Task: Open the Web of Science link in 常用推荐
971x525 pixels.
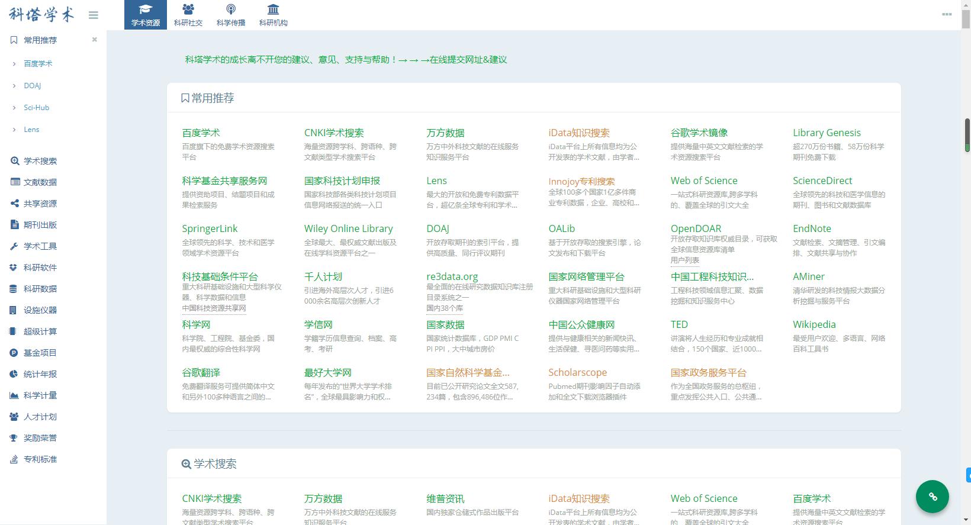Action: point(704,181)
